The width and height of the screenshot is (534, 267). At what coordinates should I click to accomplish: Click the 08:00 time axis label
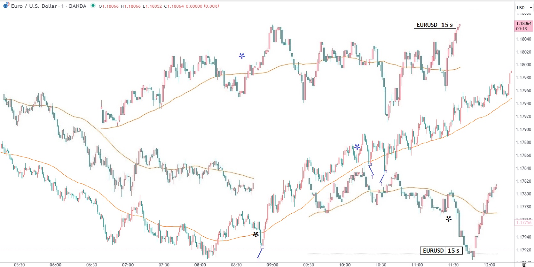coord(200,265)
